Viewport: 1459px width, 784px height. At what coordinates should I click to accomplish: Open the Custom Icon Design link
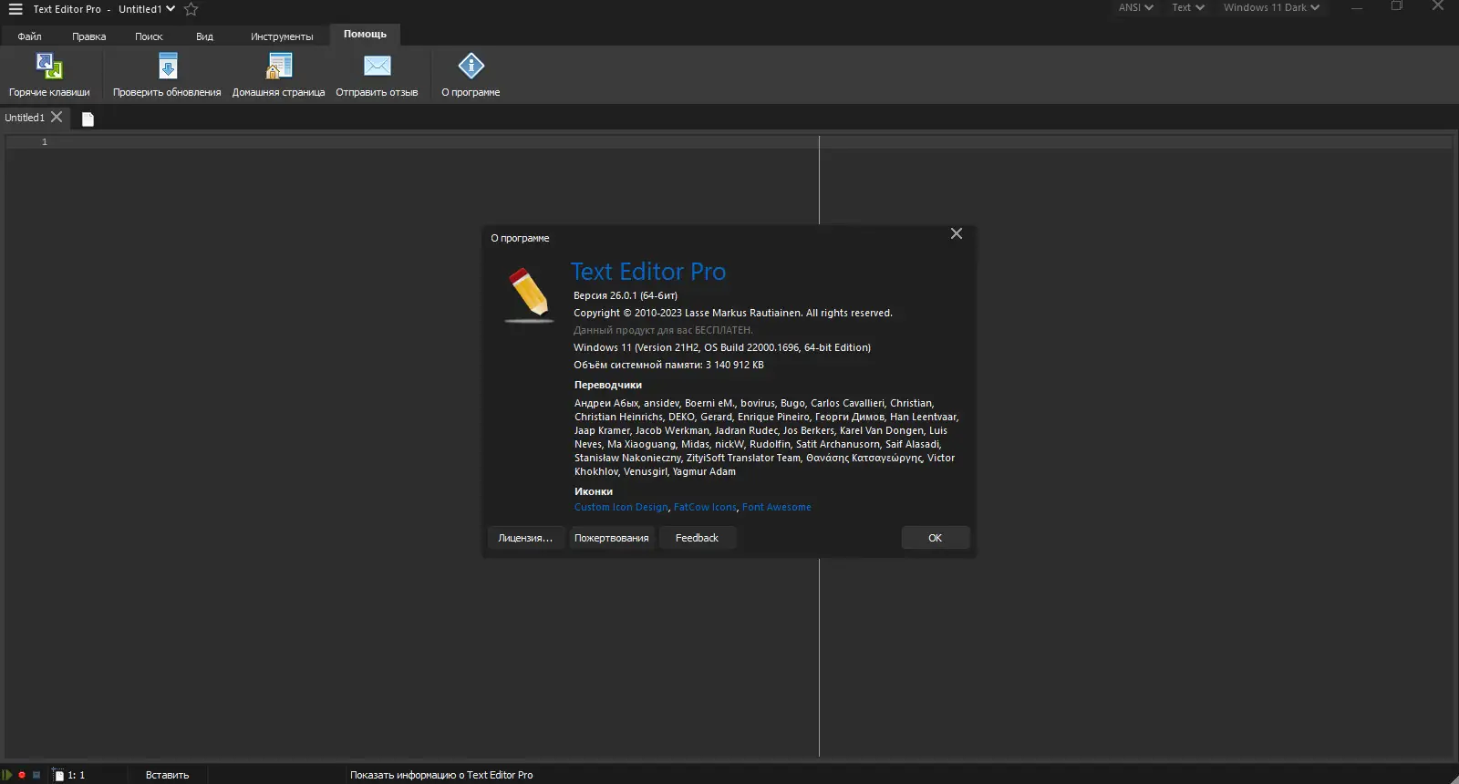click(621, 507)
